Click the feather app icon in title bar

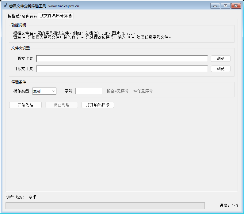click(6, 6)
